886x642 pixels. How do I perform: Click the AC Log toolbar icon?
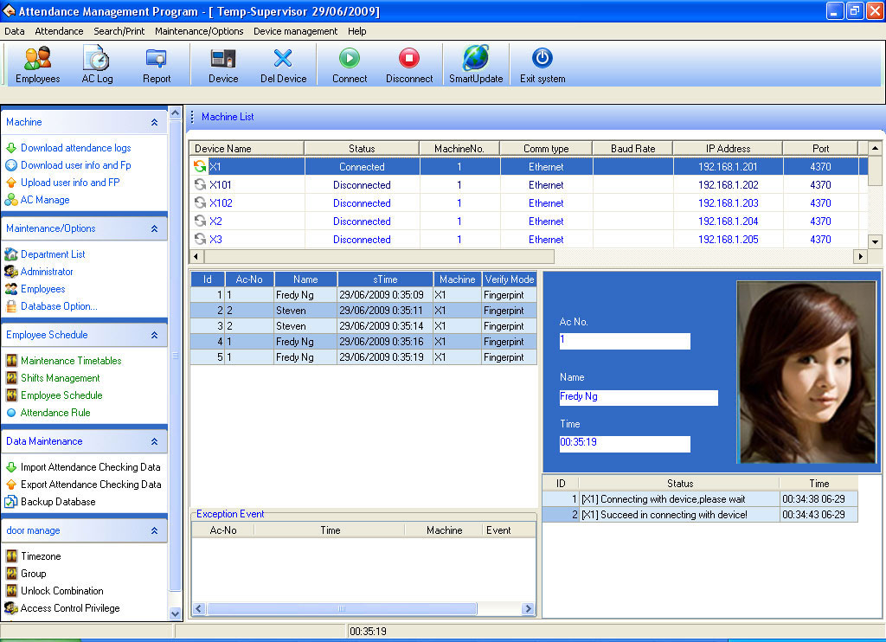[x=97, y=59]
